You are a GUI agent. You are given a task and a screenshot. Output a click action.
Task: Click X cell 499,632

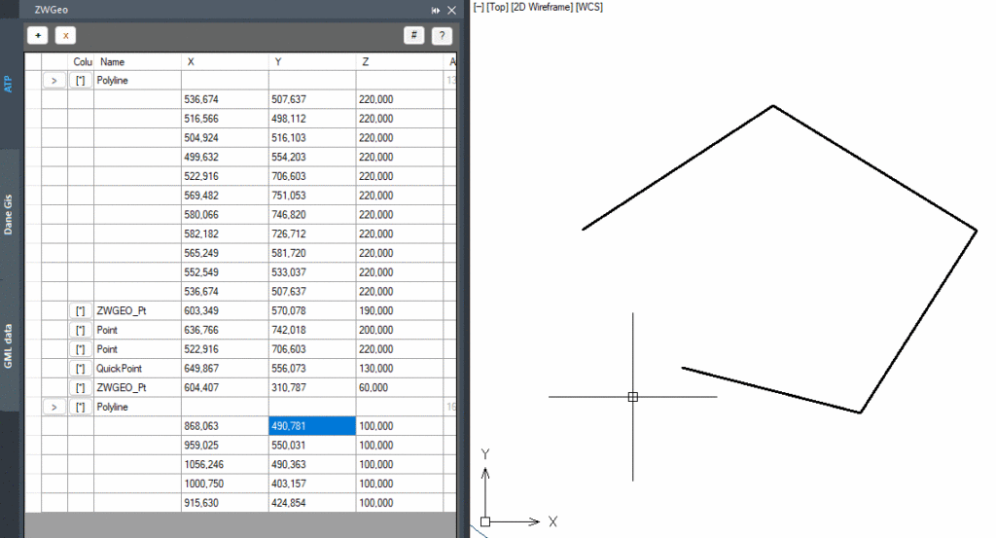coord(225,157)
